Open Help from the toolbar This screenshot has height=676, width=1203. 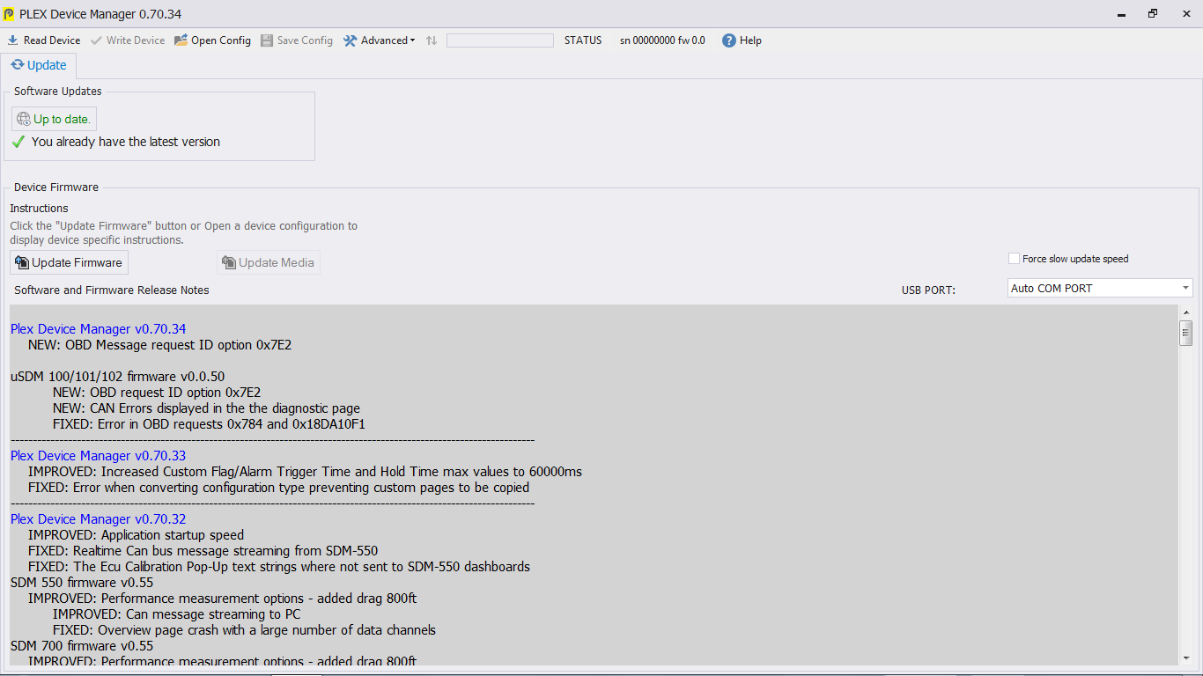coord(742,40)
